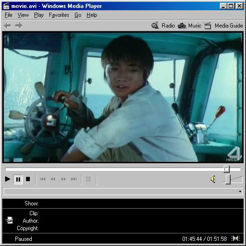The image size is (246, 246).
Task: Open the Play menu
Action: (x=39, y=15)
